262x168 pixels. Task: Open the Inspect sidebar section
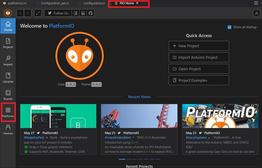tap(8, 60)
